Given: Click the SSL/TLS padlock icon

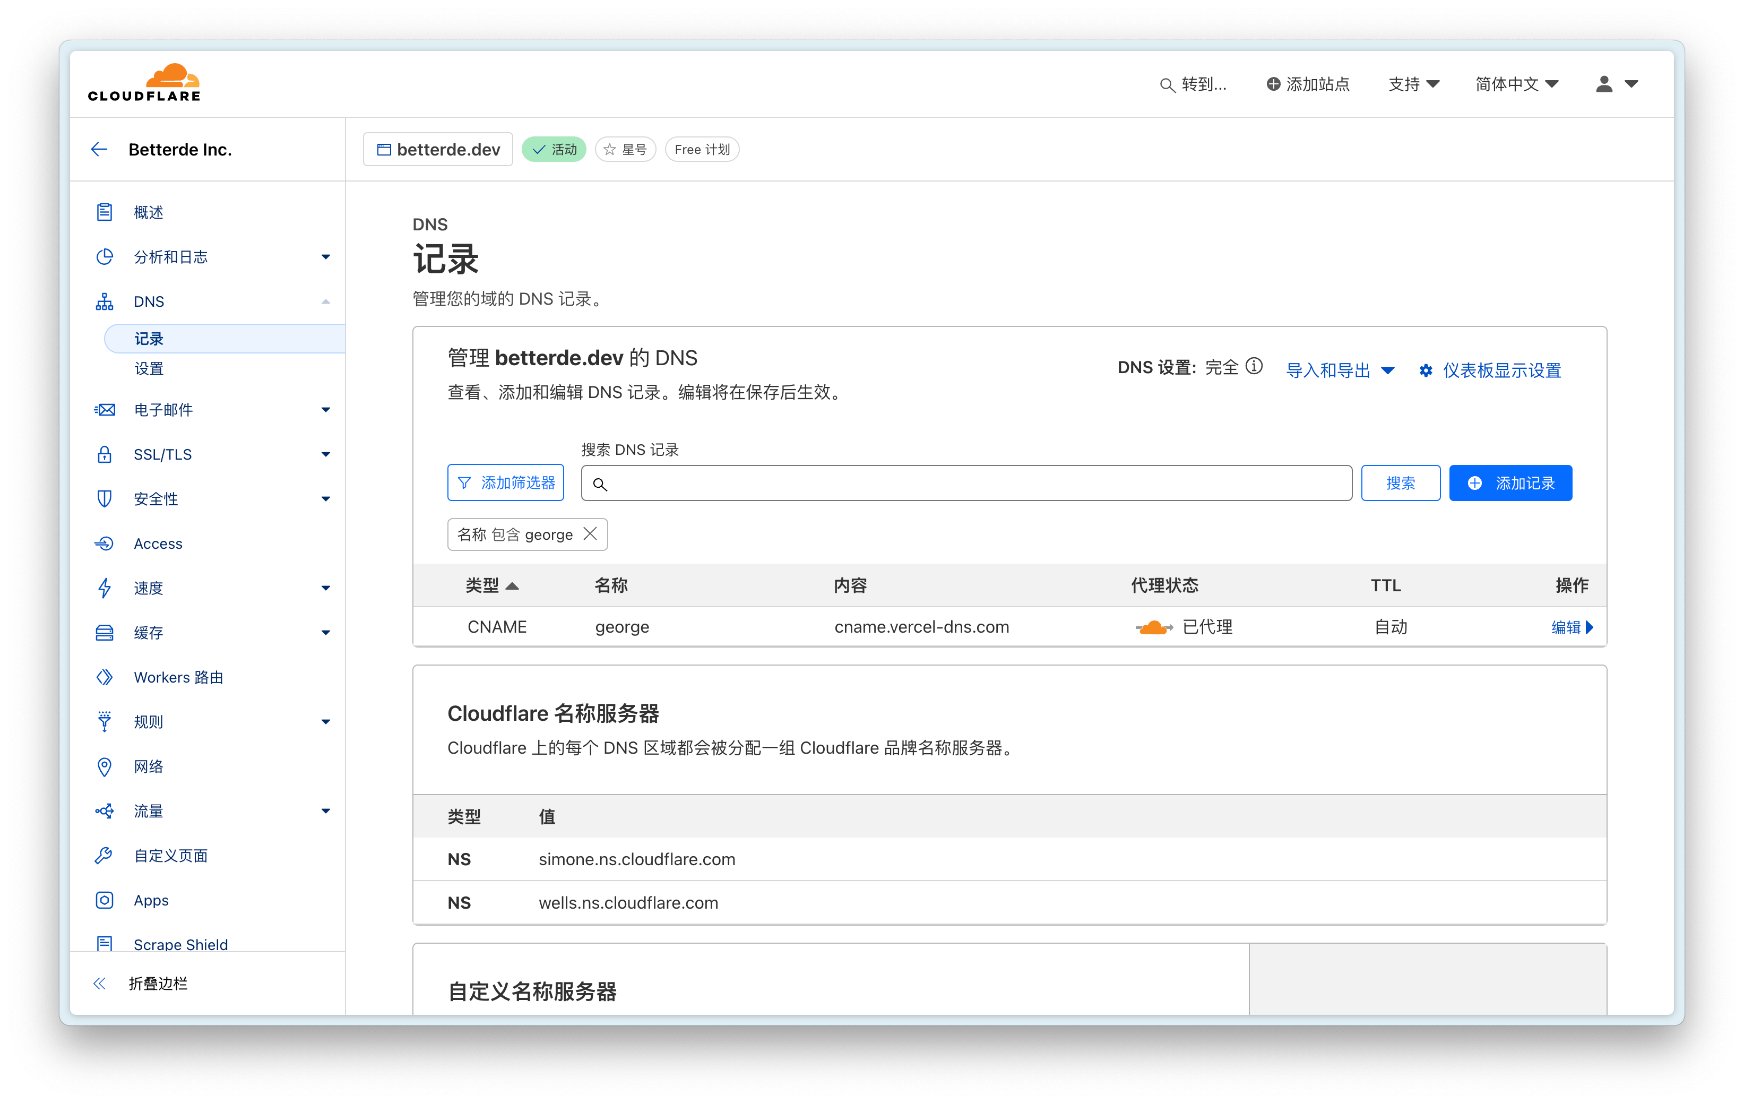Looking at the screenshot, I should [x=105, y=454].
